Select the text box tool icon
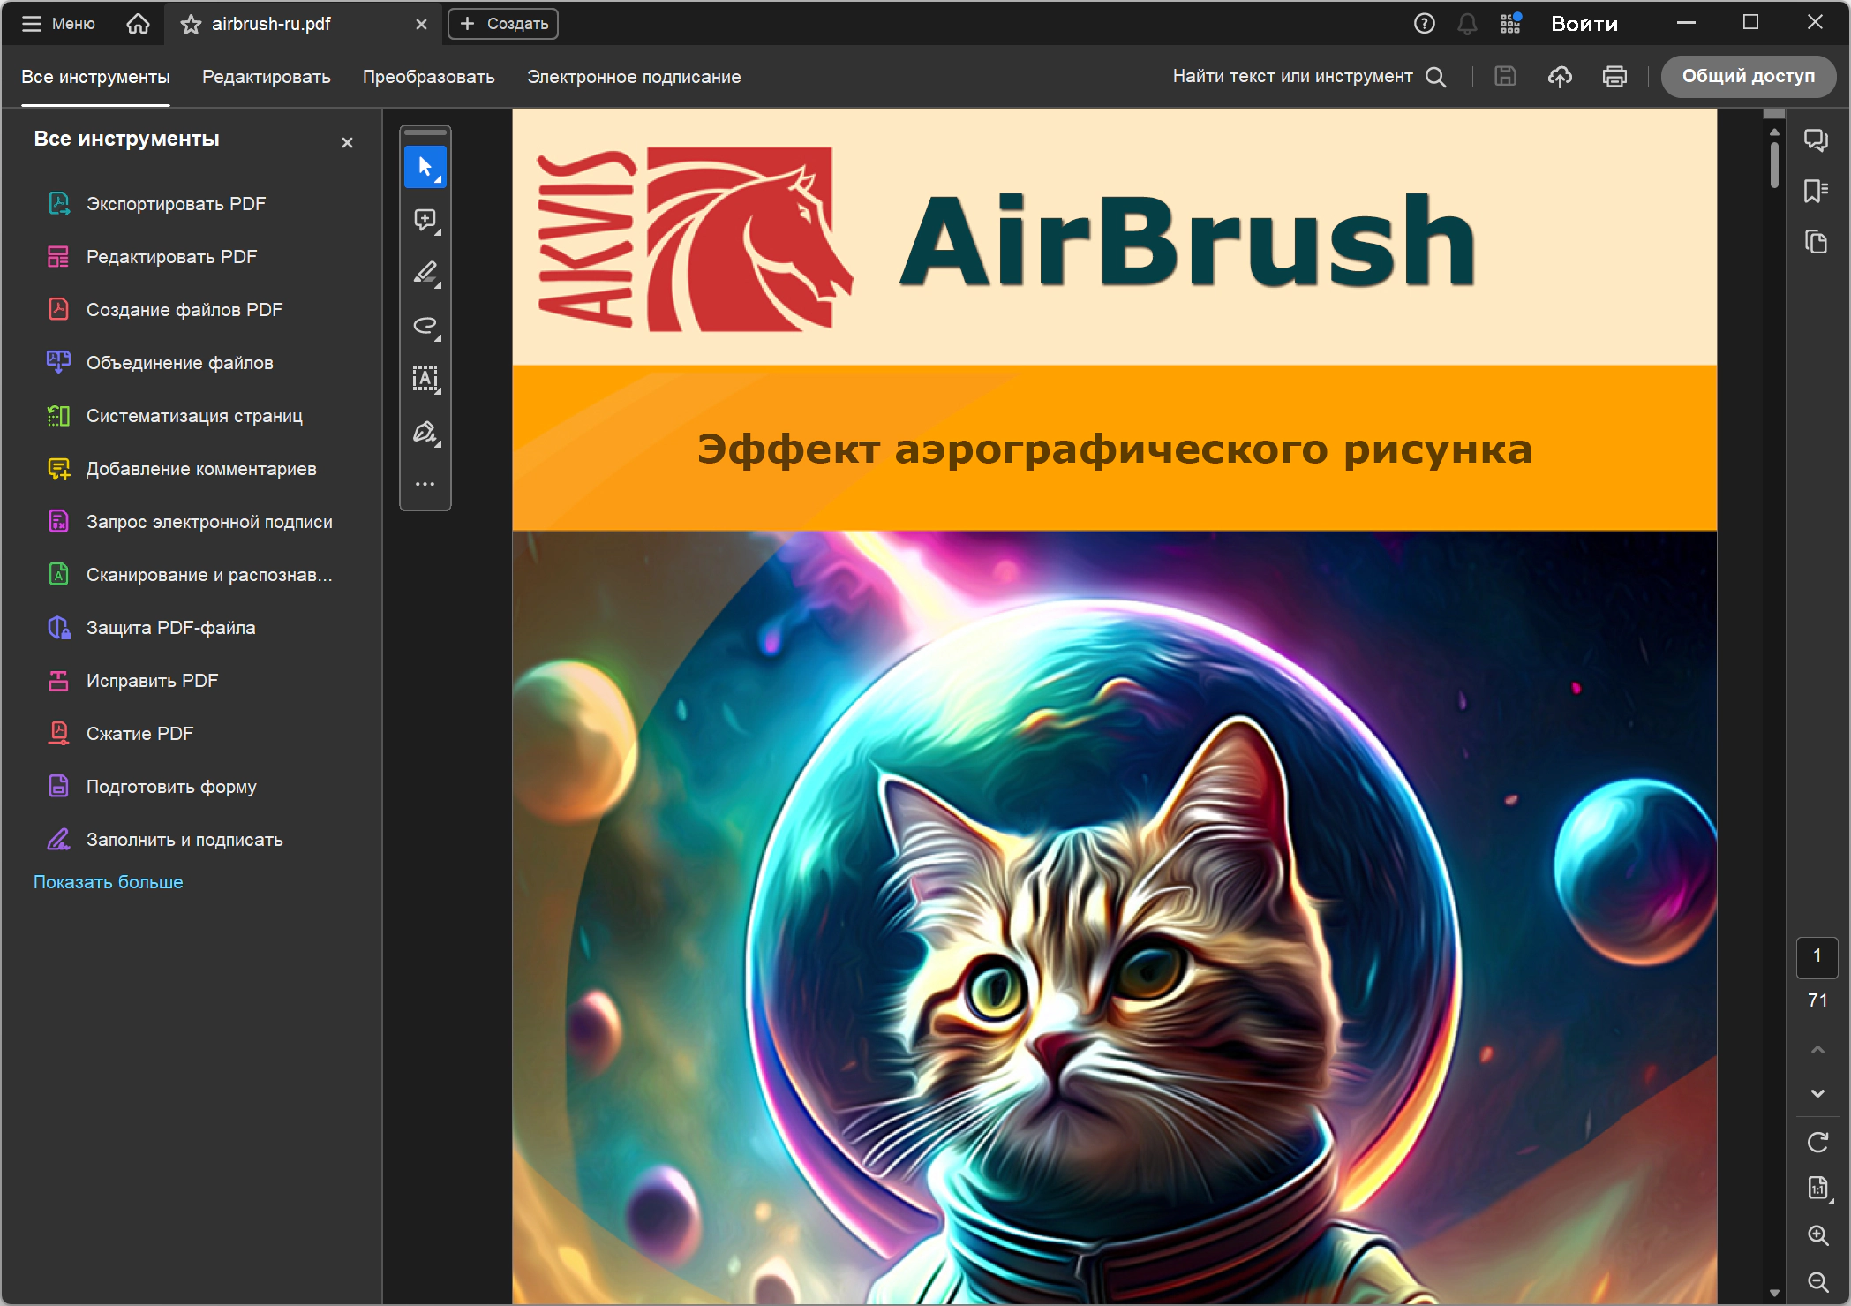 425,379
